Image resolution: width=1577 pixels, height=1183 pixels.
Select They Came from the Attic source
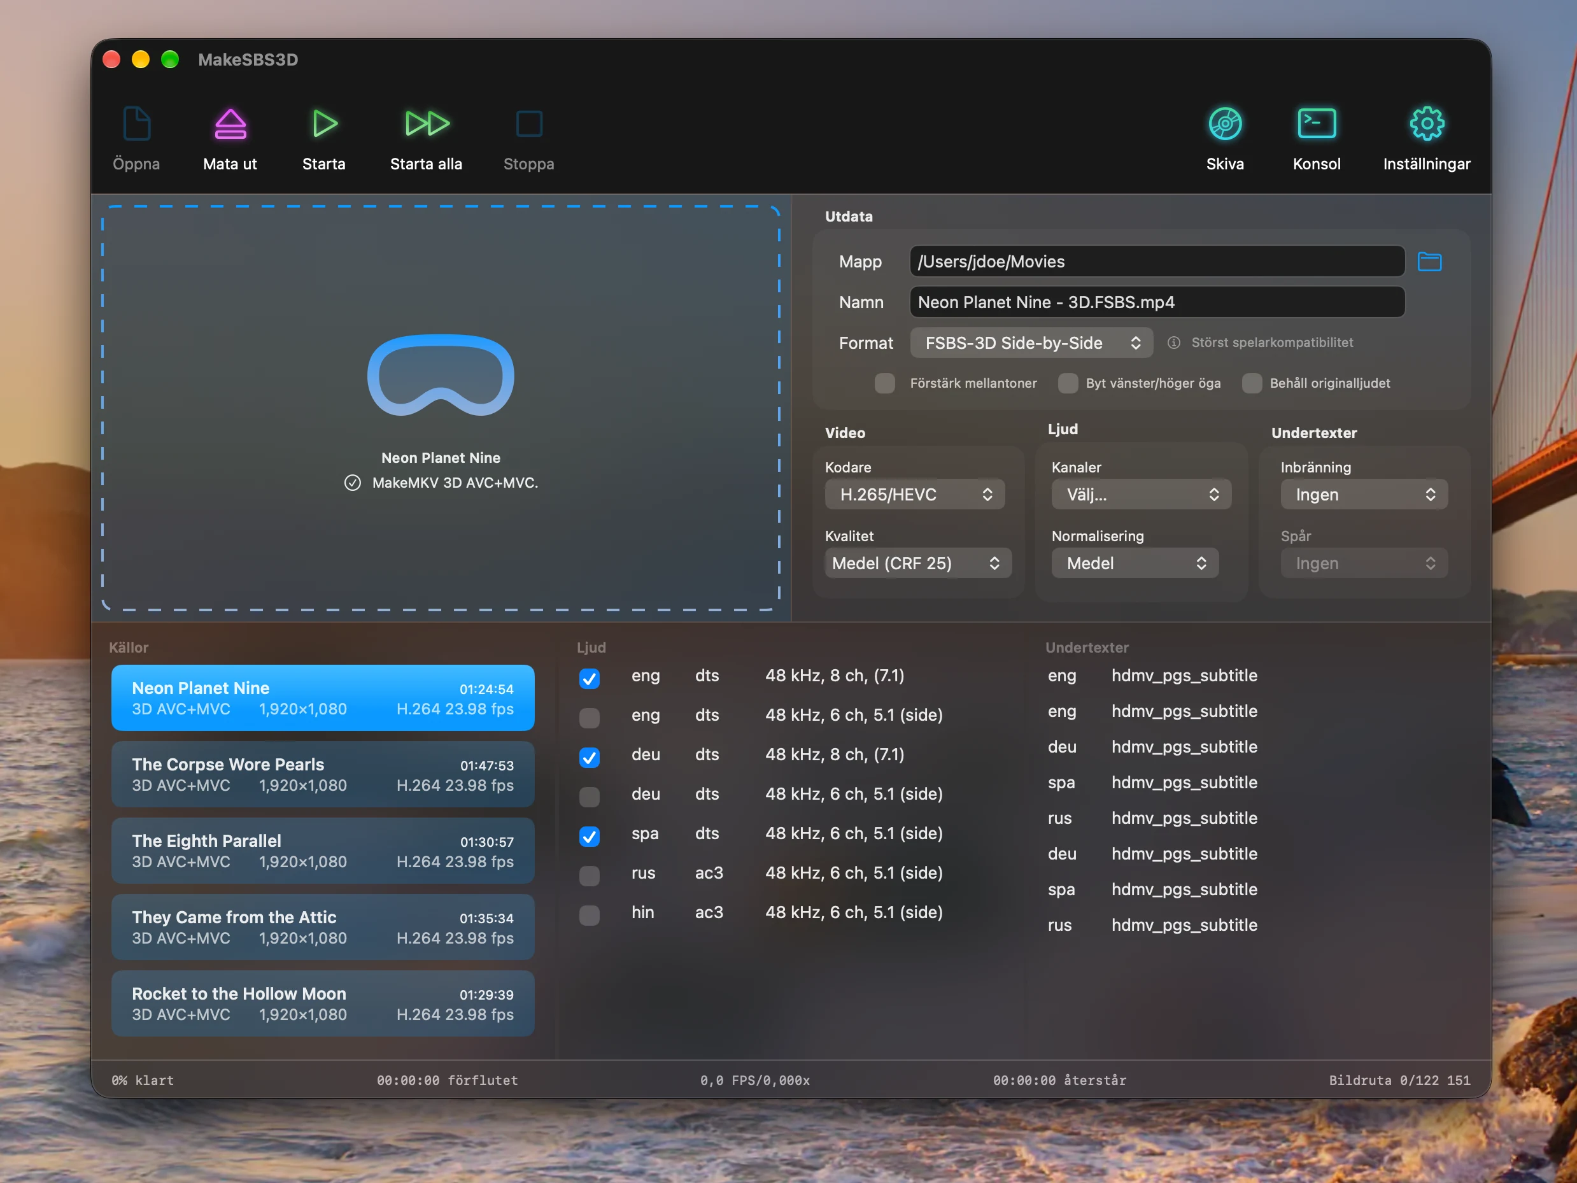tap(323, 927)
